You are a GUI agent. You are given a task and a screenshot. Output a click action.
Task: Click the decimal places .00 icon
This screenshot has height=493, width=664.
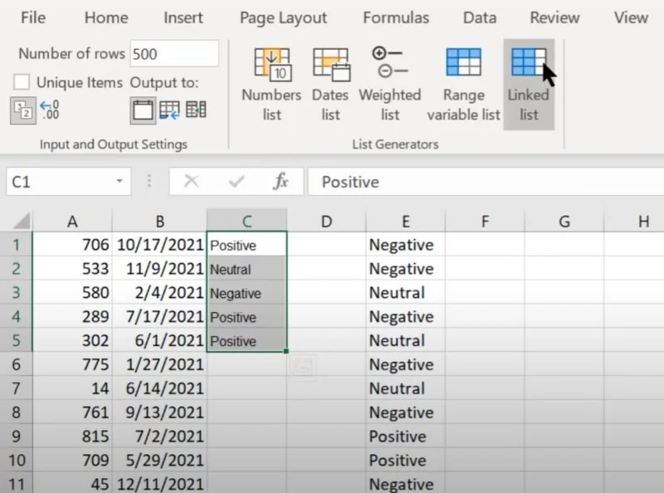point(50,110)
